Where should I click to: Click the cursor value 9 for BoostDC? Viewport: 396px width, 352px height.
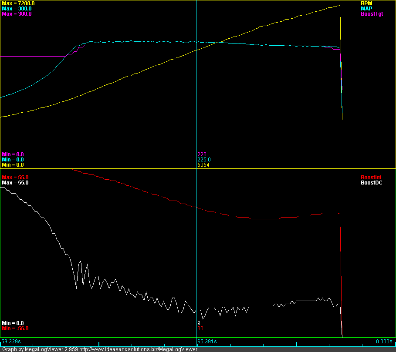click(x=199, y=323)
